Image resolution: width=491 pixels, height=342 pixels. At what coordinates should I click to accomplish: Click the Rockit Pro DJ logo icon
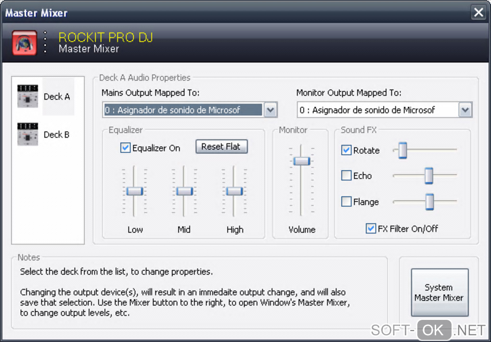pos(25,42)
